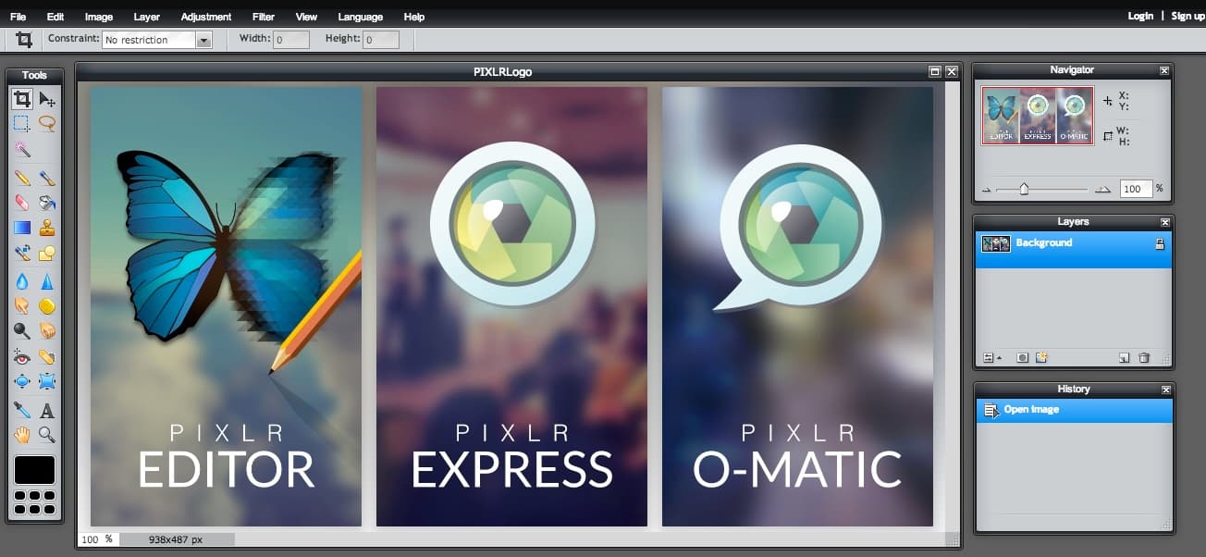Delete layer using the trash icon
Screen dimensions: 1206x557
pos(1144,357)
